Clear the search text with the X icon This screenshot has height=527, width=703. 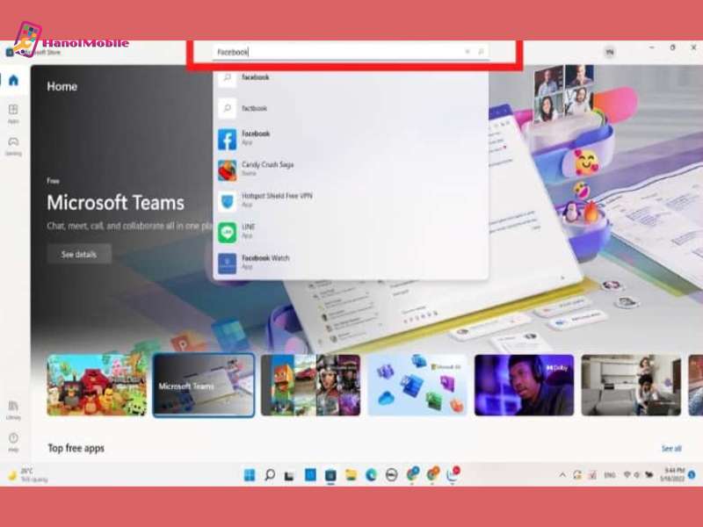[x=467, y=52]
